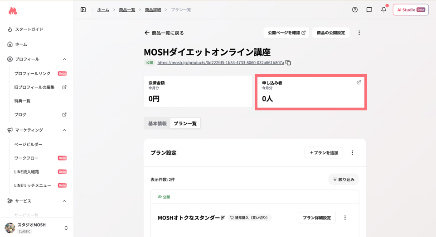Click the green 公開 eye label on plan
The image size is (436, 237).
(x=164, y=197)
